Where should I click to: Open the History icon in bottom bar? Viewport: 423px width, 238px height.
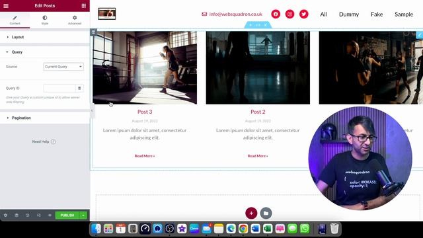28,216
